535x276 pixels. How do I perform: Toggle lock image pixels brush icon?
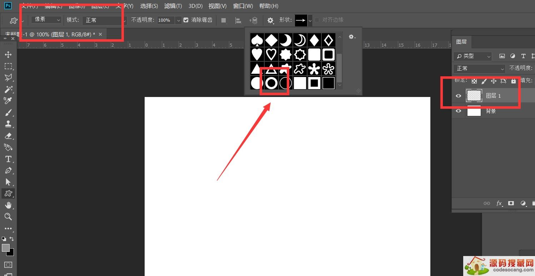click(x=484, y=81)
